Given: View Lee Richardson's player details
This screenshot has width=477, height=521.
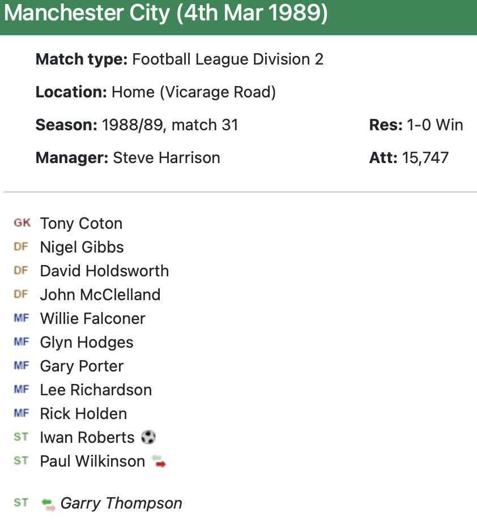Looking at the screenshot, I should click(x=96, y=390).
